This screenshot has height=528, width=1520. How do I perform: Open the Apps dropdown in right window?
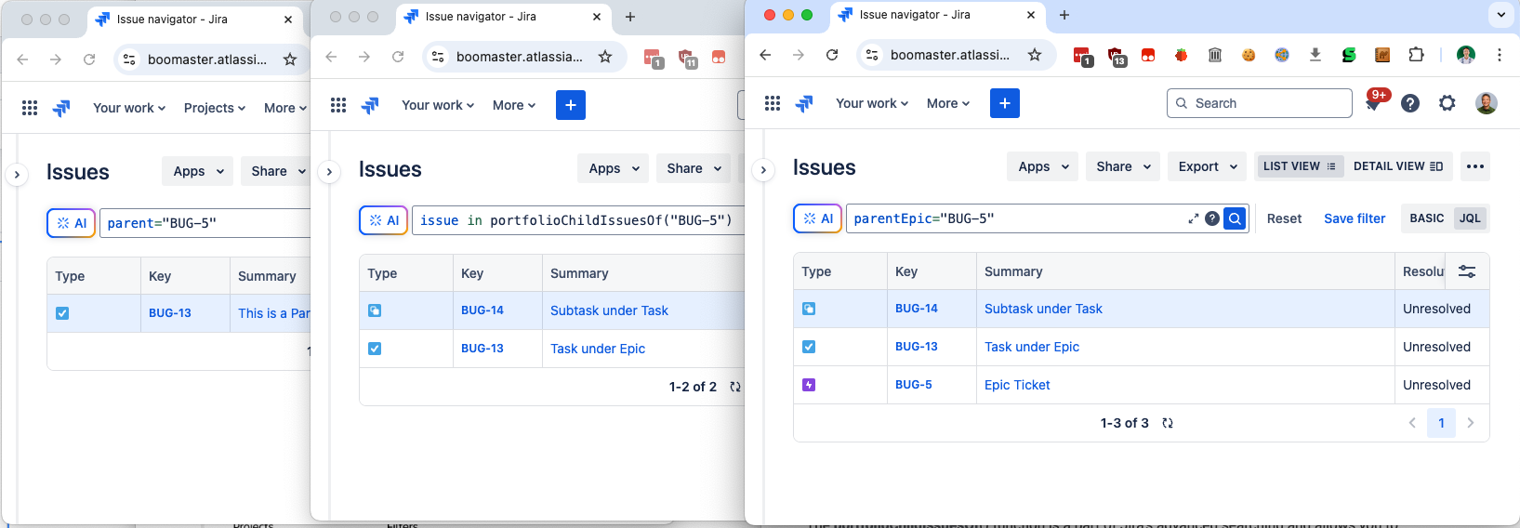pos(1043,166)
